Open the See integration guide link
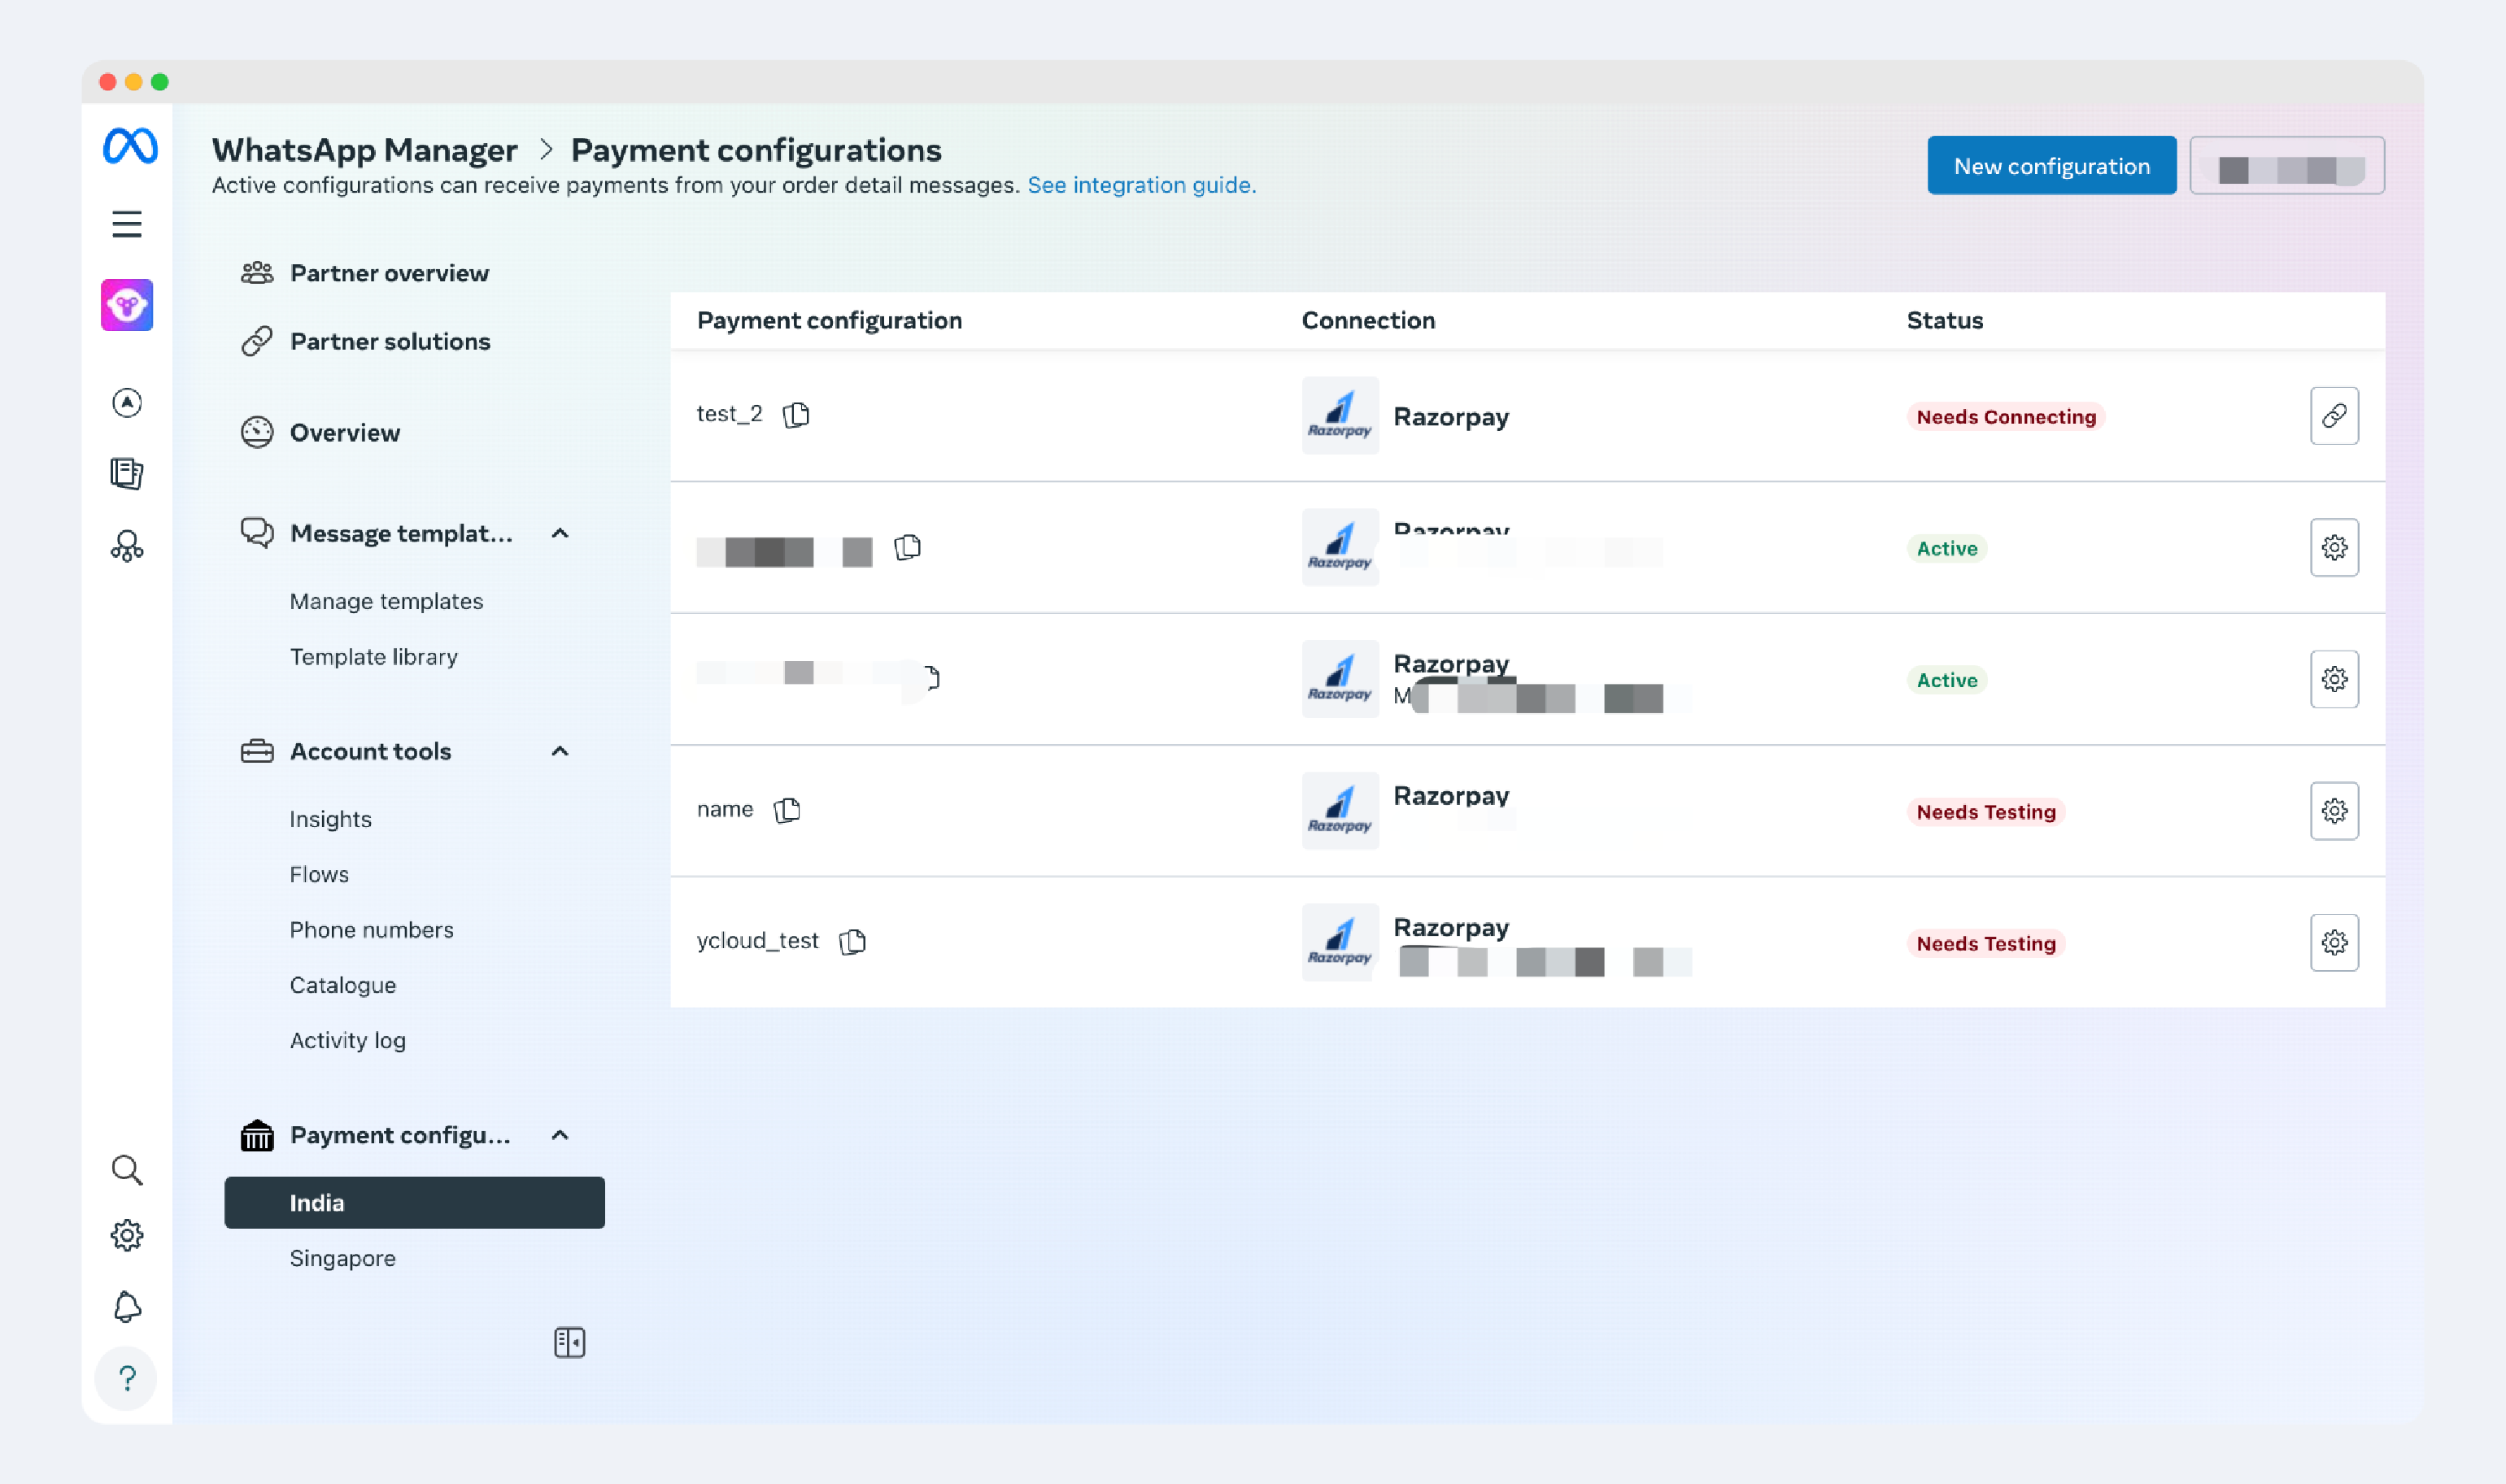Screen dimensions: 2506x1484 (1141, 185)
